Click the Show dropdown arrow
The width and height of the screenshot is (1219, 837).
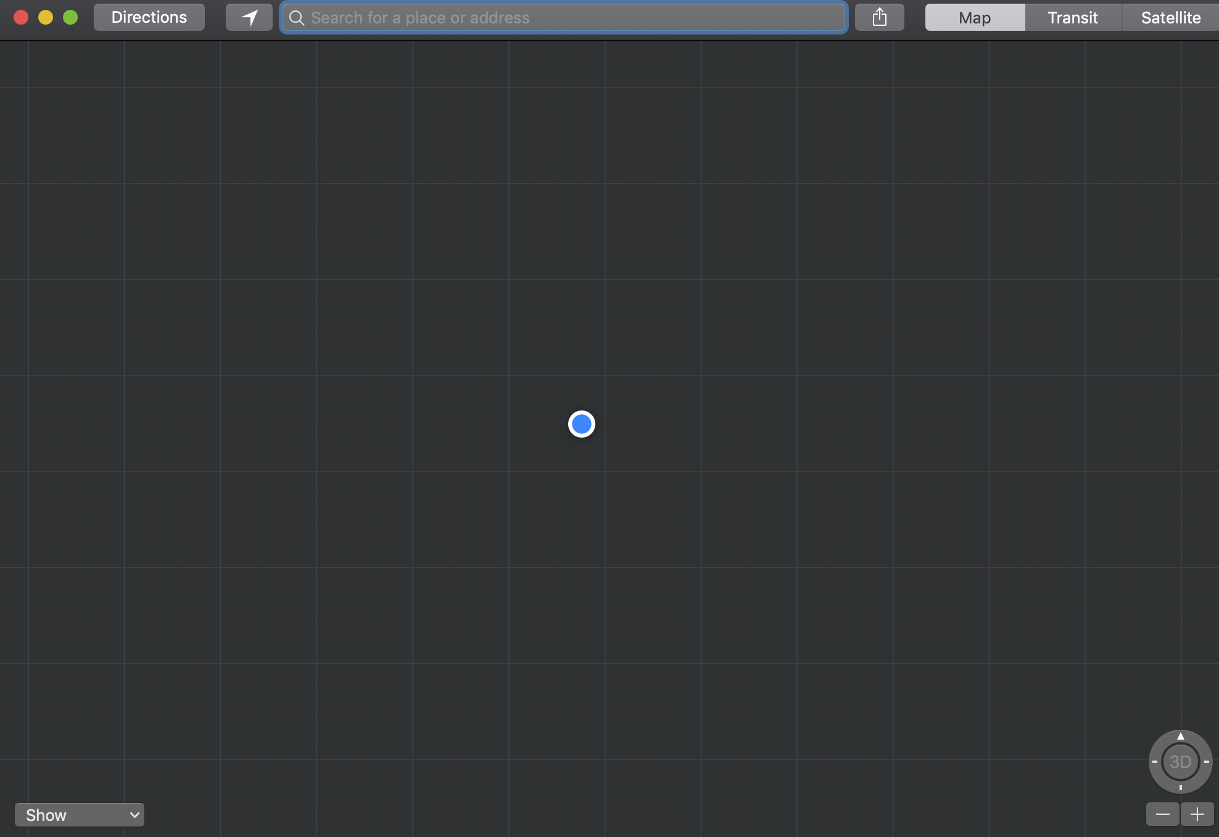click(134, 815)
